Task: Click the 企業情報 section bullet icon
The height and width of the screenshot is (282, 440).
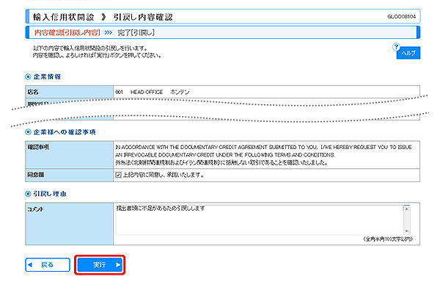Action: point(28,76)
